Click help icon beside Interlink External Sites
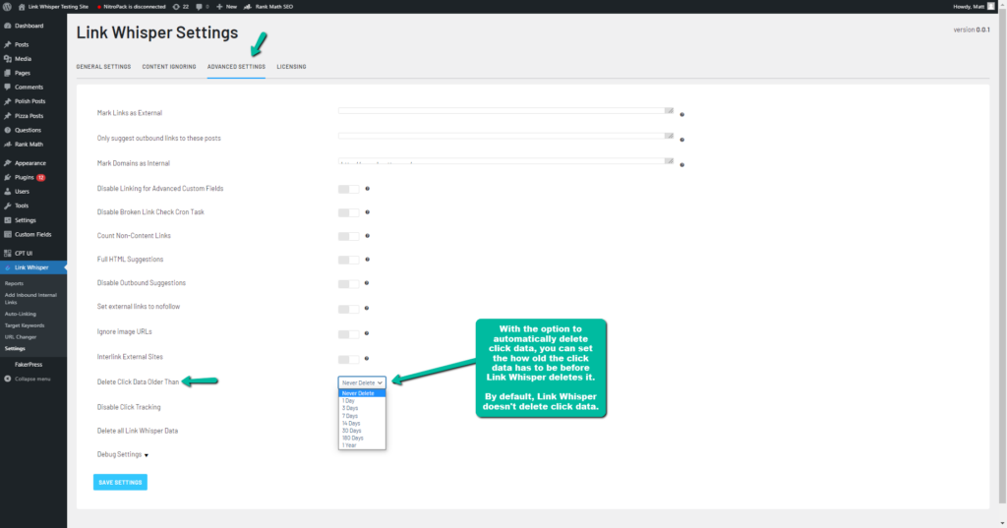The height and width of the screenshot is (528, 1007). point(367,359)
